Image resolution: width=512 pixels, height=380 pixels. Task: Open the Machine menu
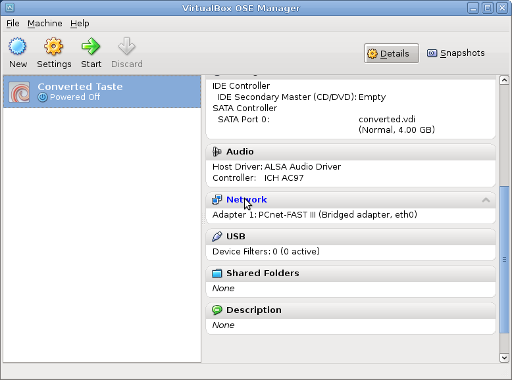tap(45, 24)
